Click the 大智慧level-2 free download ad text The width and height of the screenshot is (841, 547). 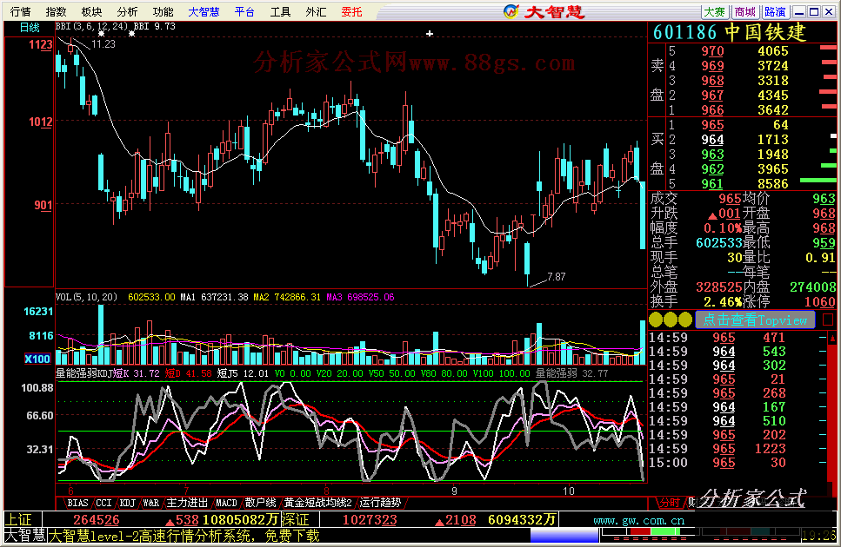click(x=184, y=535)
